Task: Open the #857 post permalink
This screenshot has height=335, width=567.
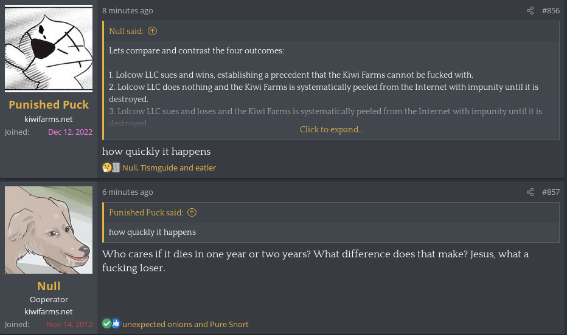Action: (x=551, y=192)
